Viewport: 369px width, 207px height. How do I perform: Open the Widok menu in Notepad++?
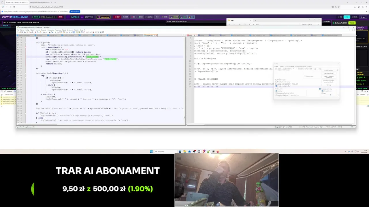[32, 30]
